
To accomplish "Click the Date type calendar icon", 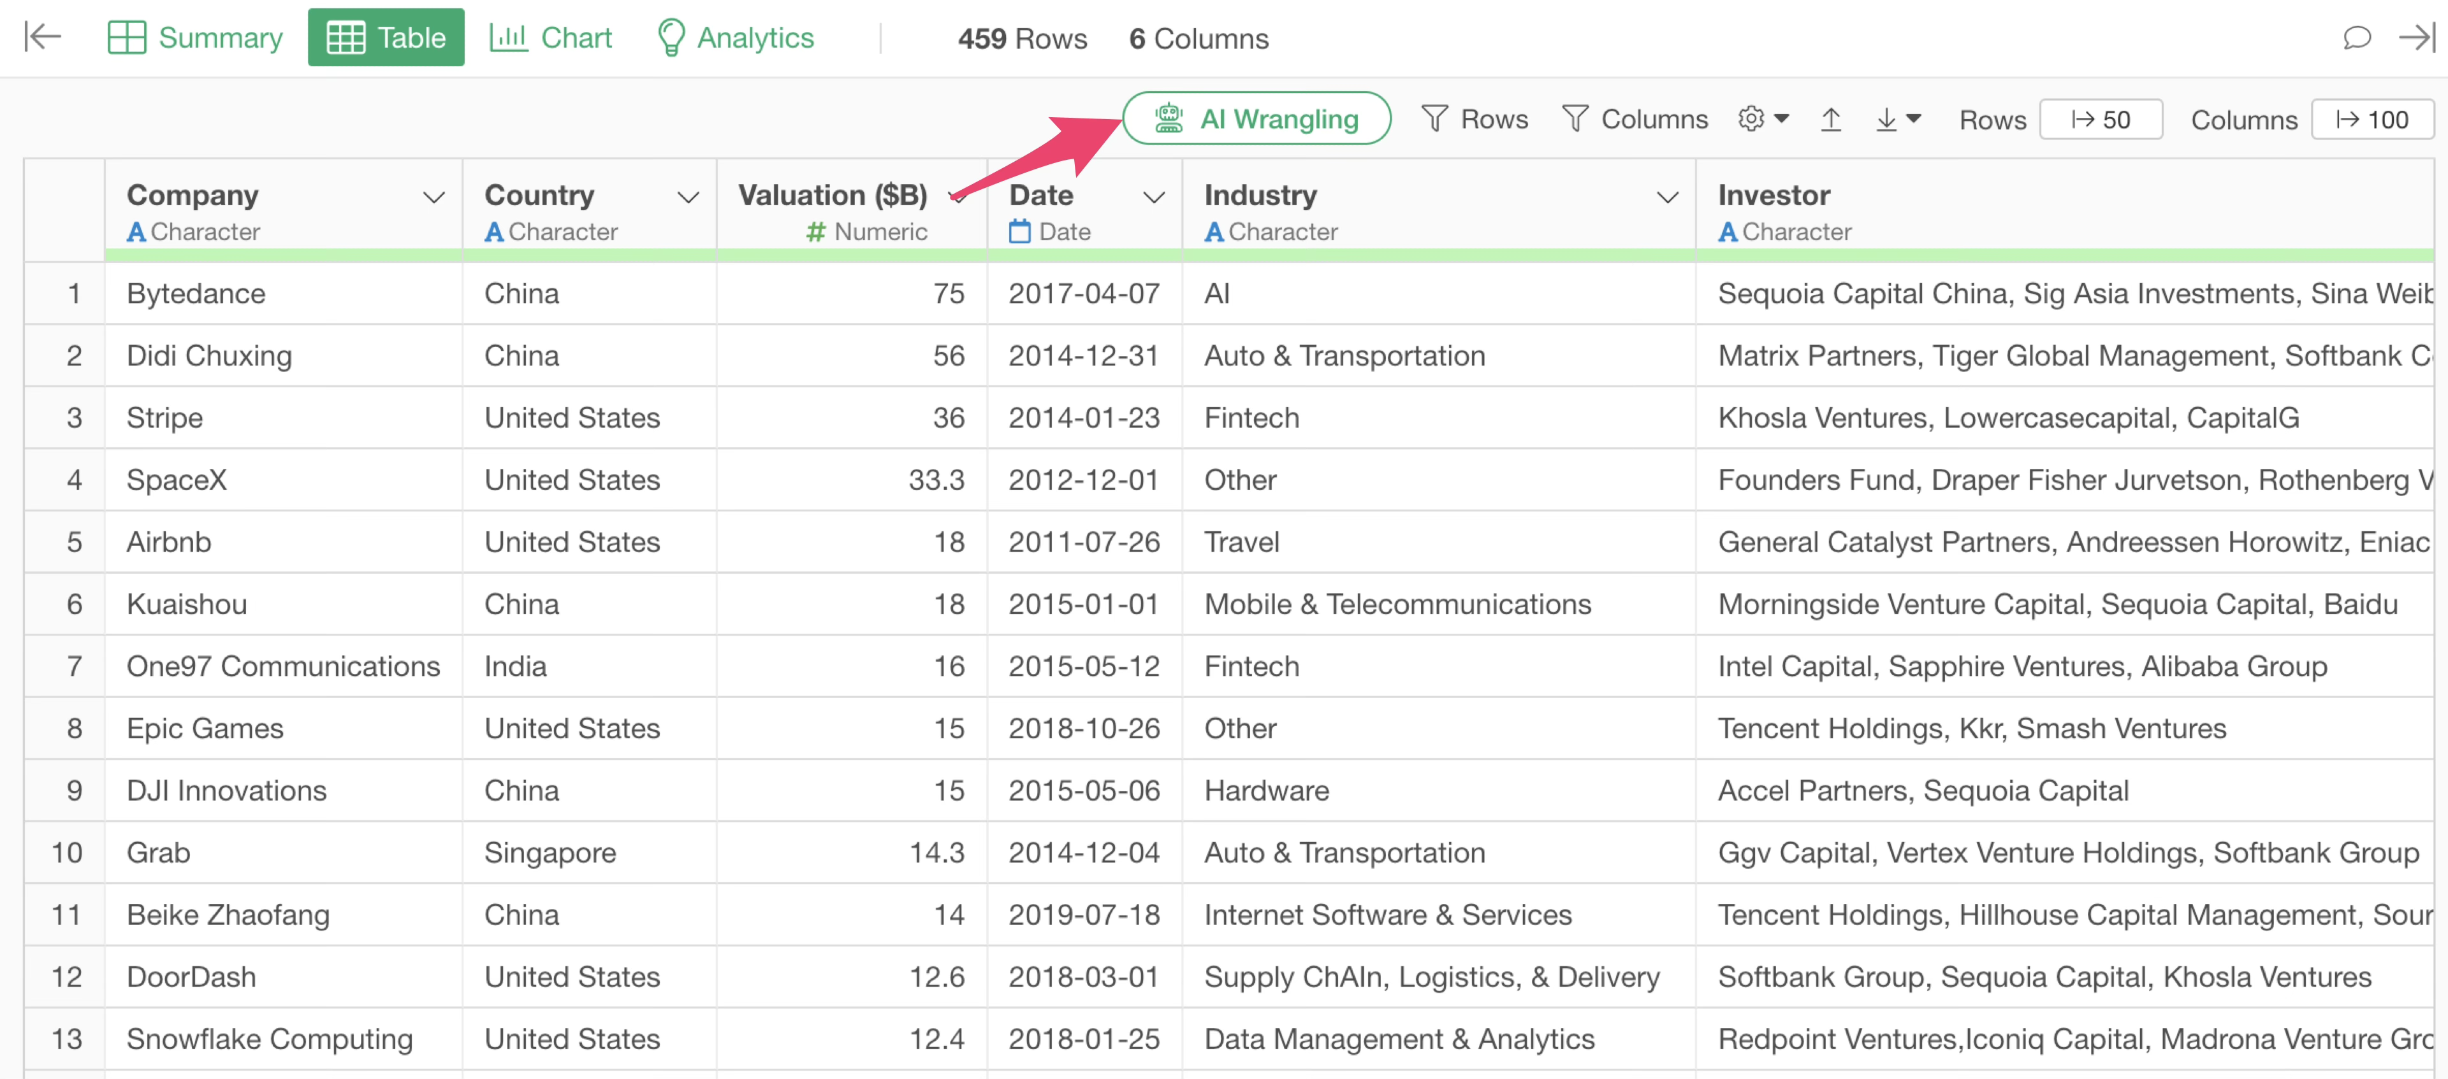I will pos(1019,231).
